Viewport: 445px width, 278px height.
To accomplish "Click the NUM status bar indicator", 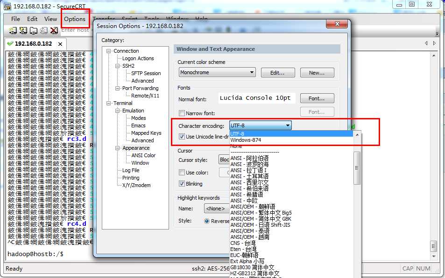I will pyautogui.click(x=423, y=268).
